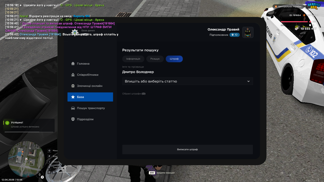Switch to the Інформація tab

pyautogui.click(x=133, y=59)
